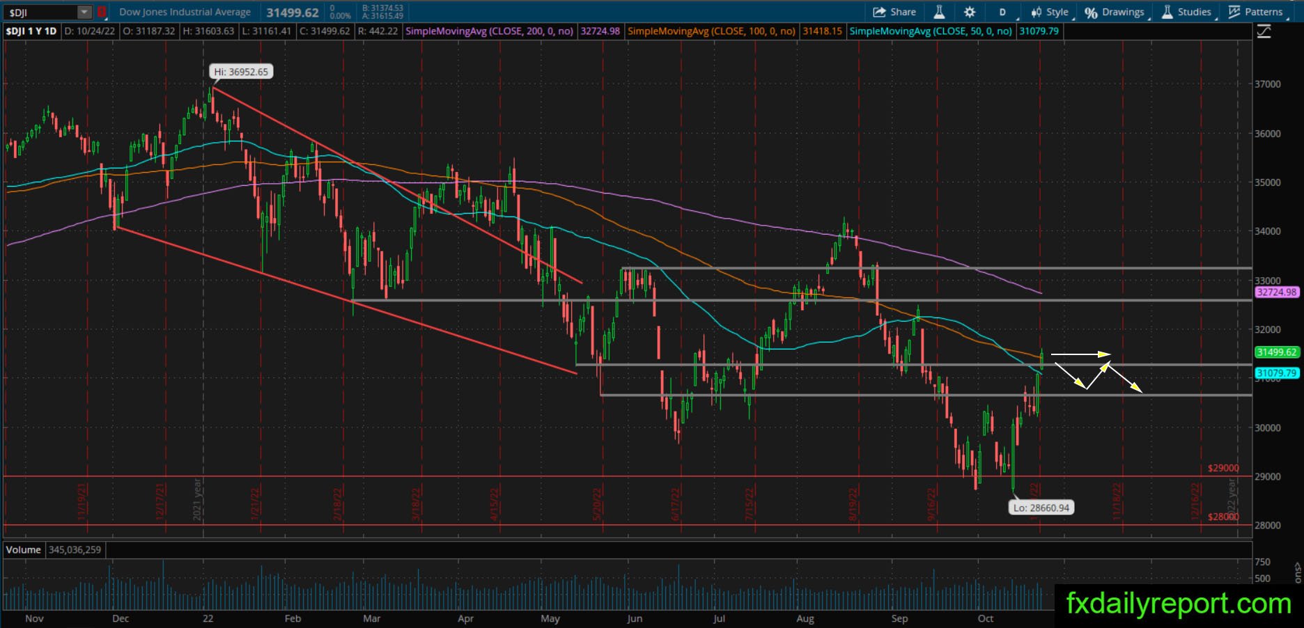Click the R: 442.22 range value
The image size is (1304, 628).
[x=378, y=31]
